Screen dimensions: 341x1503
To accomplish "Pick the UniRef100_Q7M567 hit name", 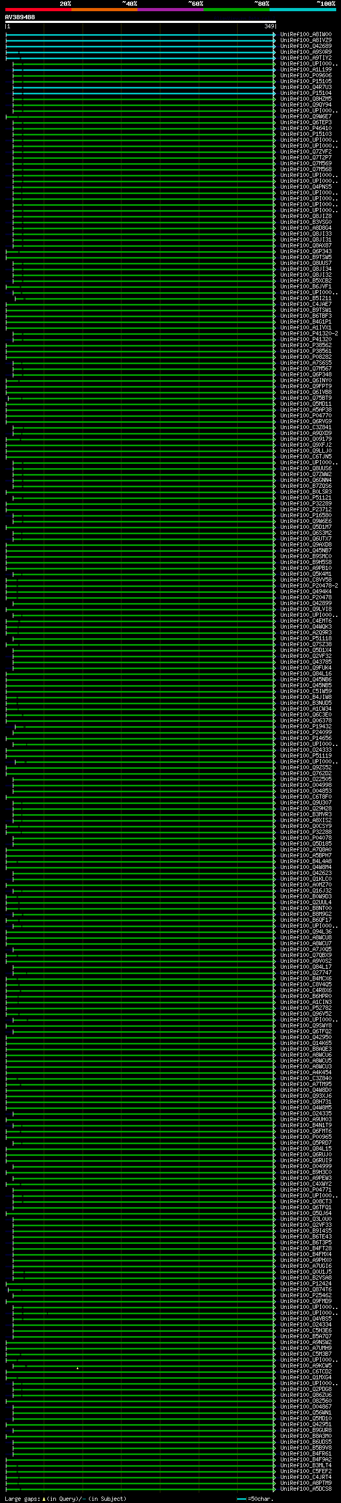I will pos(305,369).
